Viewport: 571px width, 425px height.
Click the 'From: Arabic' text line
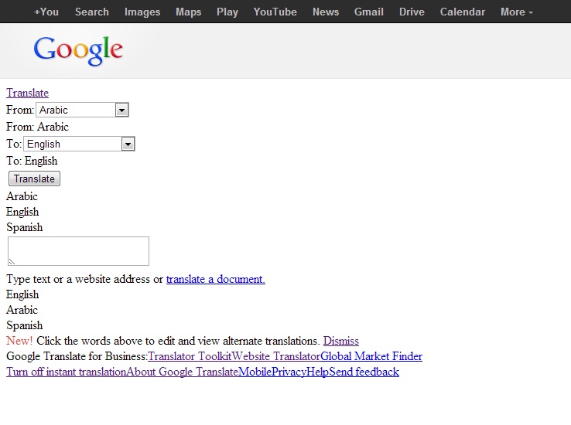(37, 127)
